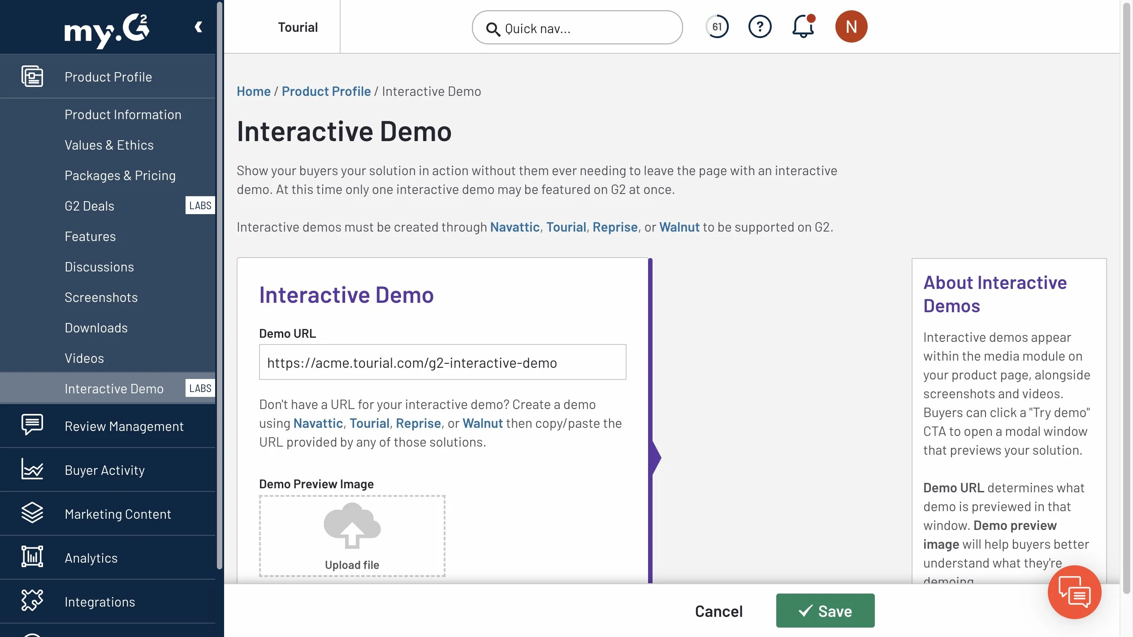Open Product Profile in the sidebar

(108, 77)
